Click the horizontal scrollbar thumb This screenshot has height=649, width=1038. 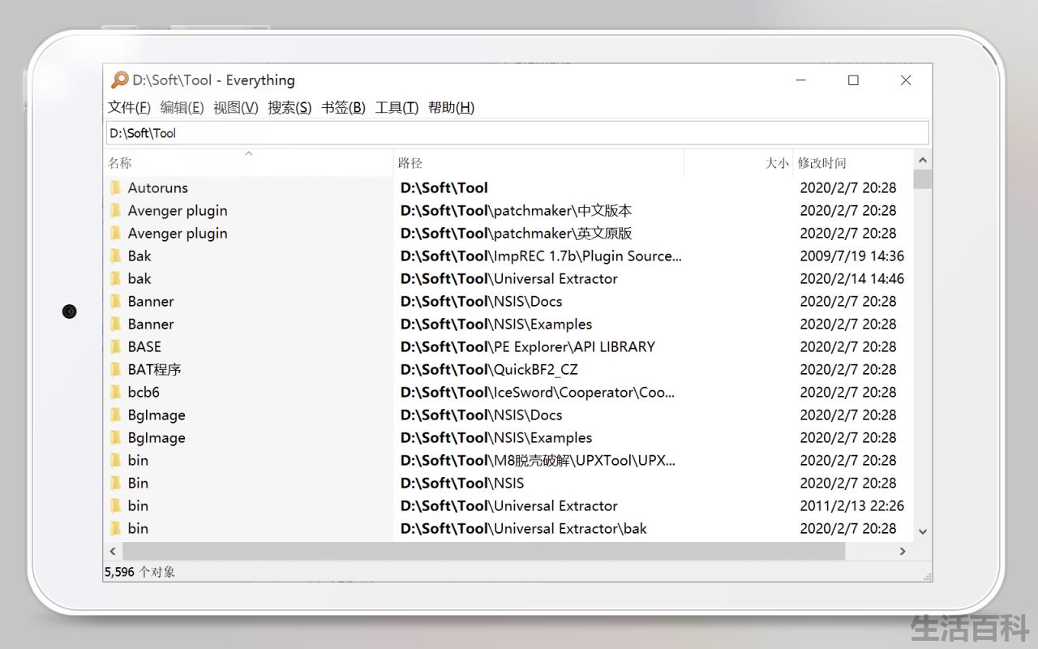point(484,551)
